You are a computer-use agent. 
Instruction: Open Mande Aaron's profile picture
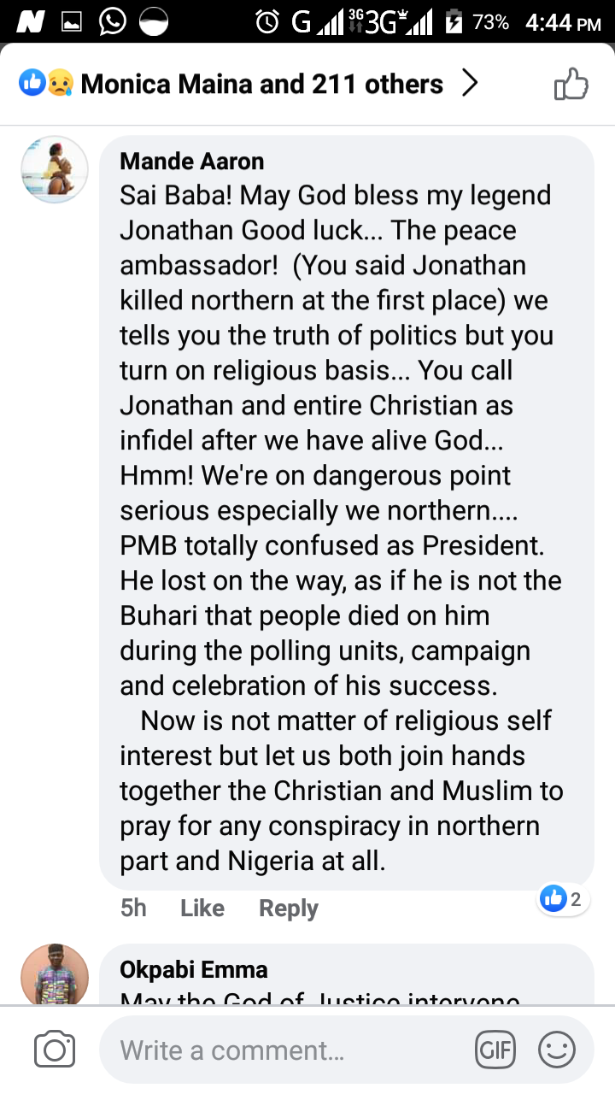click(55, 169)
